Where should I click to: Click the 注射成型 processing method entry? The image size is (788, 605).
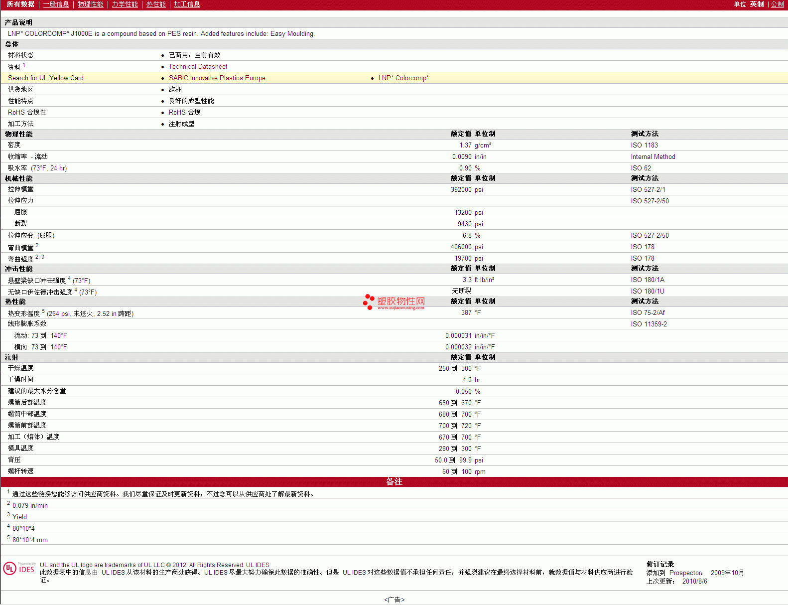181,124
